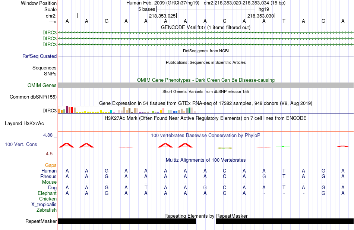The height and width of the screenshot is (230, 354).
Task: Open RefSeq genes from NCBI track title
Action: click(206, 51)
